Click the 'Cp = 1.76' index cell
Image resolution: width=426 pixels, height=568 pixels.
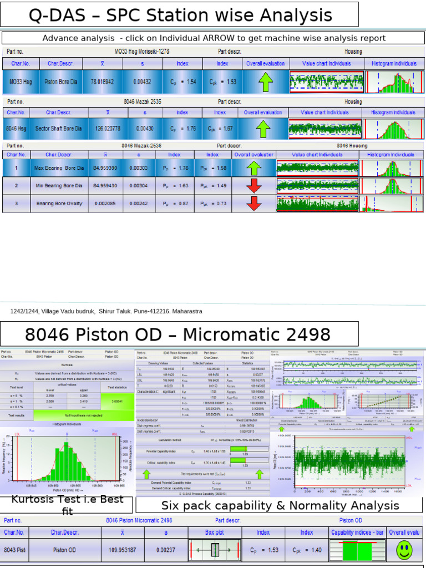(x=182, y=129)
